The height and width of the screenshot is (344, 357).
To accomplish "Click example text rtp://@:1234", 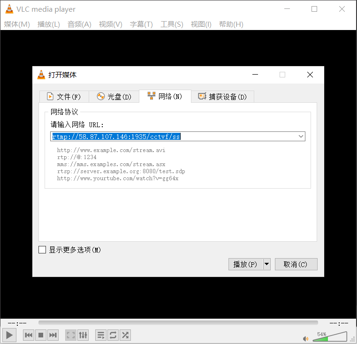I will pyautogui.click(x=77, y=157).
